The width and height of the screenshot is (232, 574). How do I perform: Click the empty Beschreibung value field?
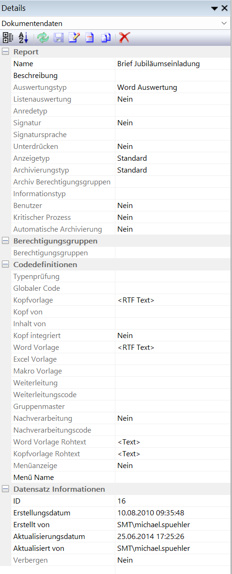pyautogui.click(x=173, y=75)
